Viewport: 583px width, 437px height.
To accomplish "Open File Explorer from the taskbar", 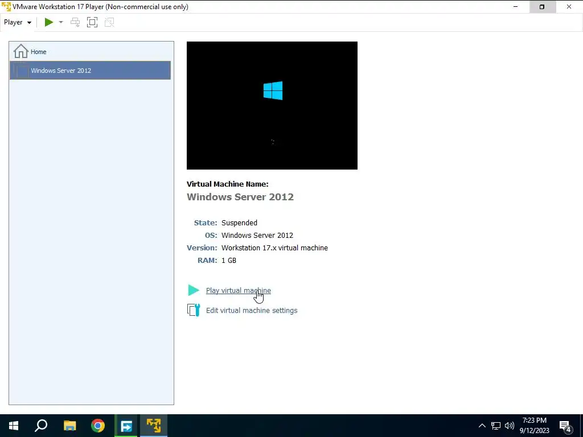I will [x=69, y=426].
